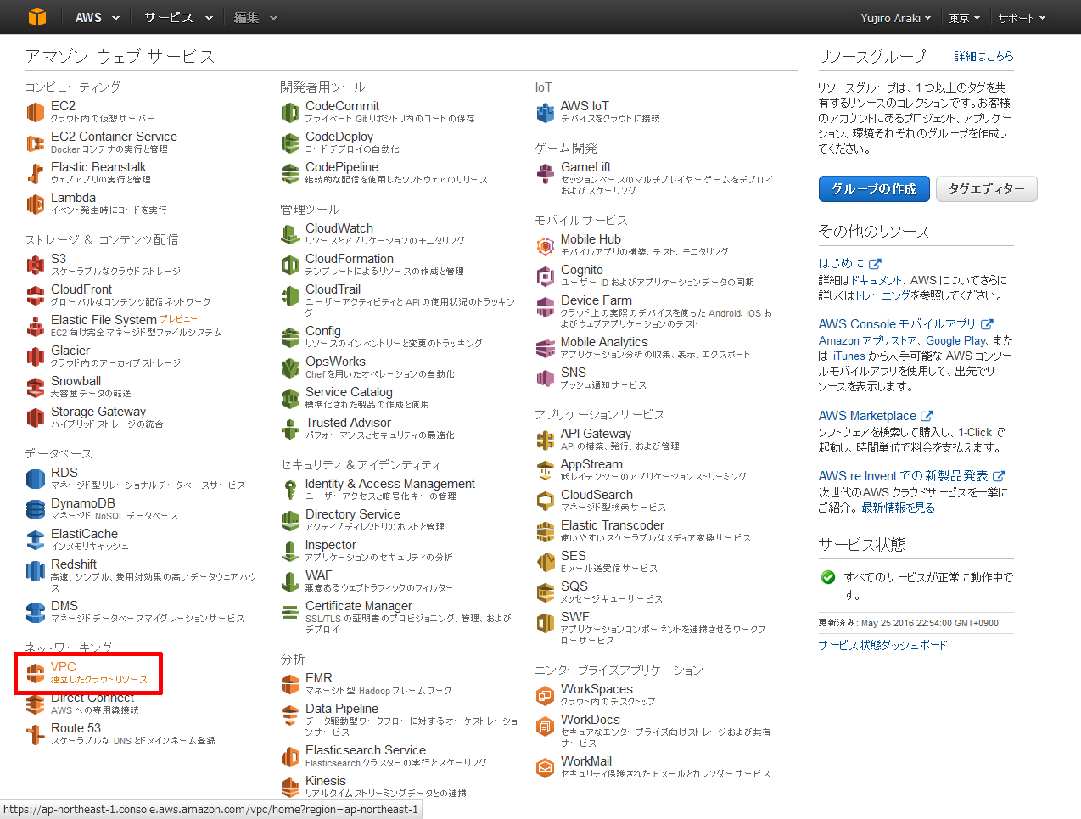
Task: Click the DynamoDB icon
Action: tap(35, 509)
